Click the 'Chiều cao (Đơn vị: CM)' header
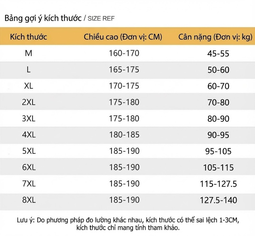Viewport: 255px width, 236px height. coord(123,37)
